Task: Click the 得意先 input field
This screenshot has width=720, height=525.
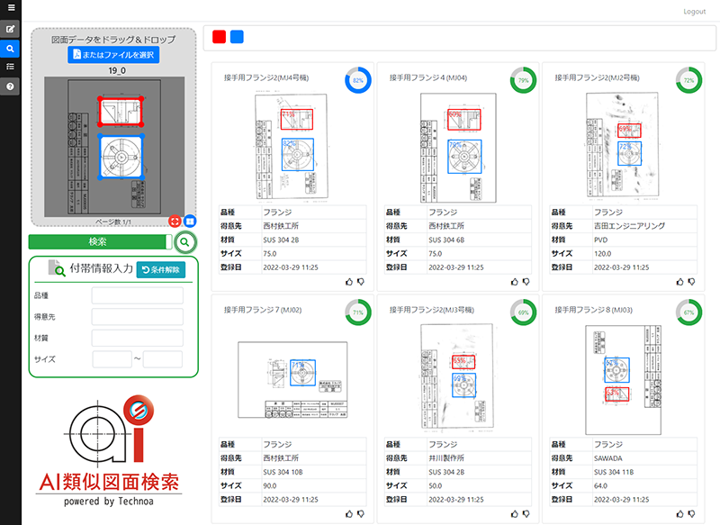Action: point(138,317)
